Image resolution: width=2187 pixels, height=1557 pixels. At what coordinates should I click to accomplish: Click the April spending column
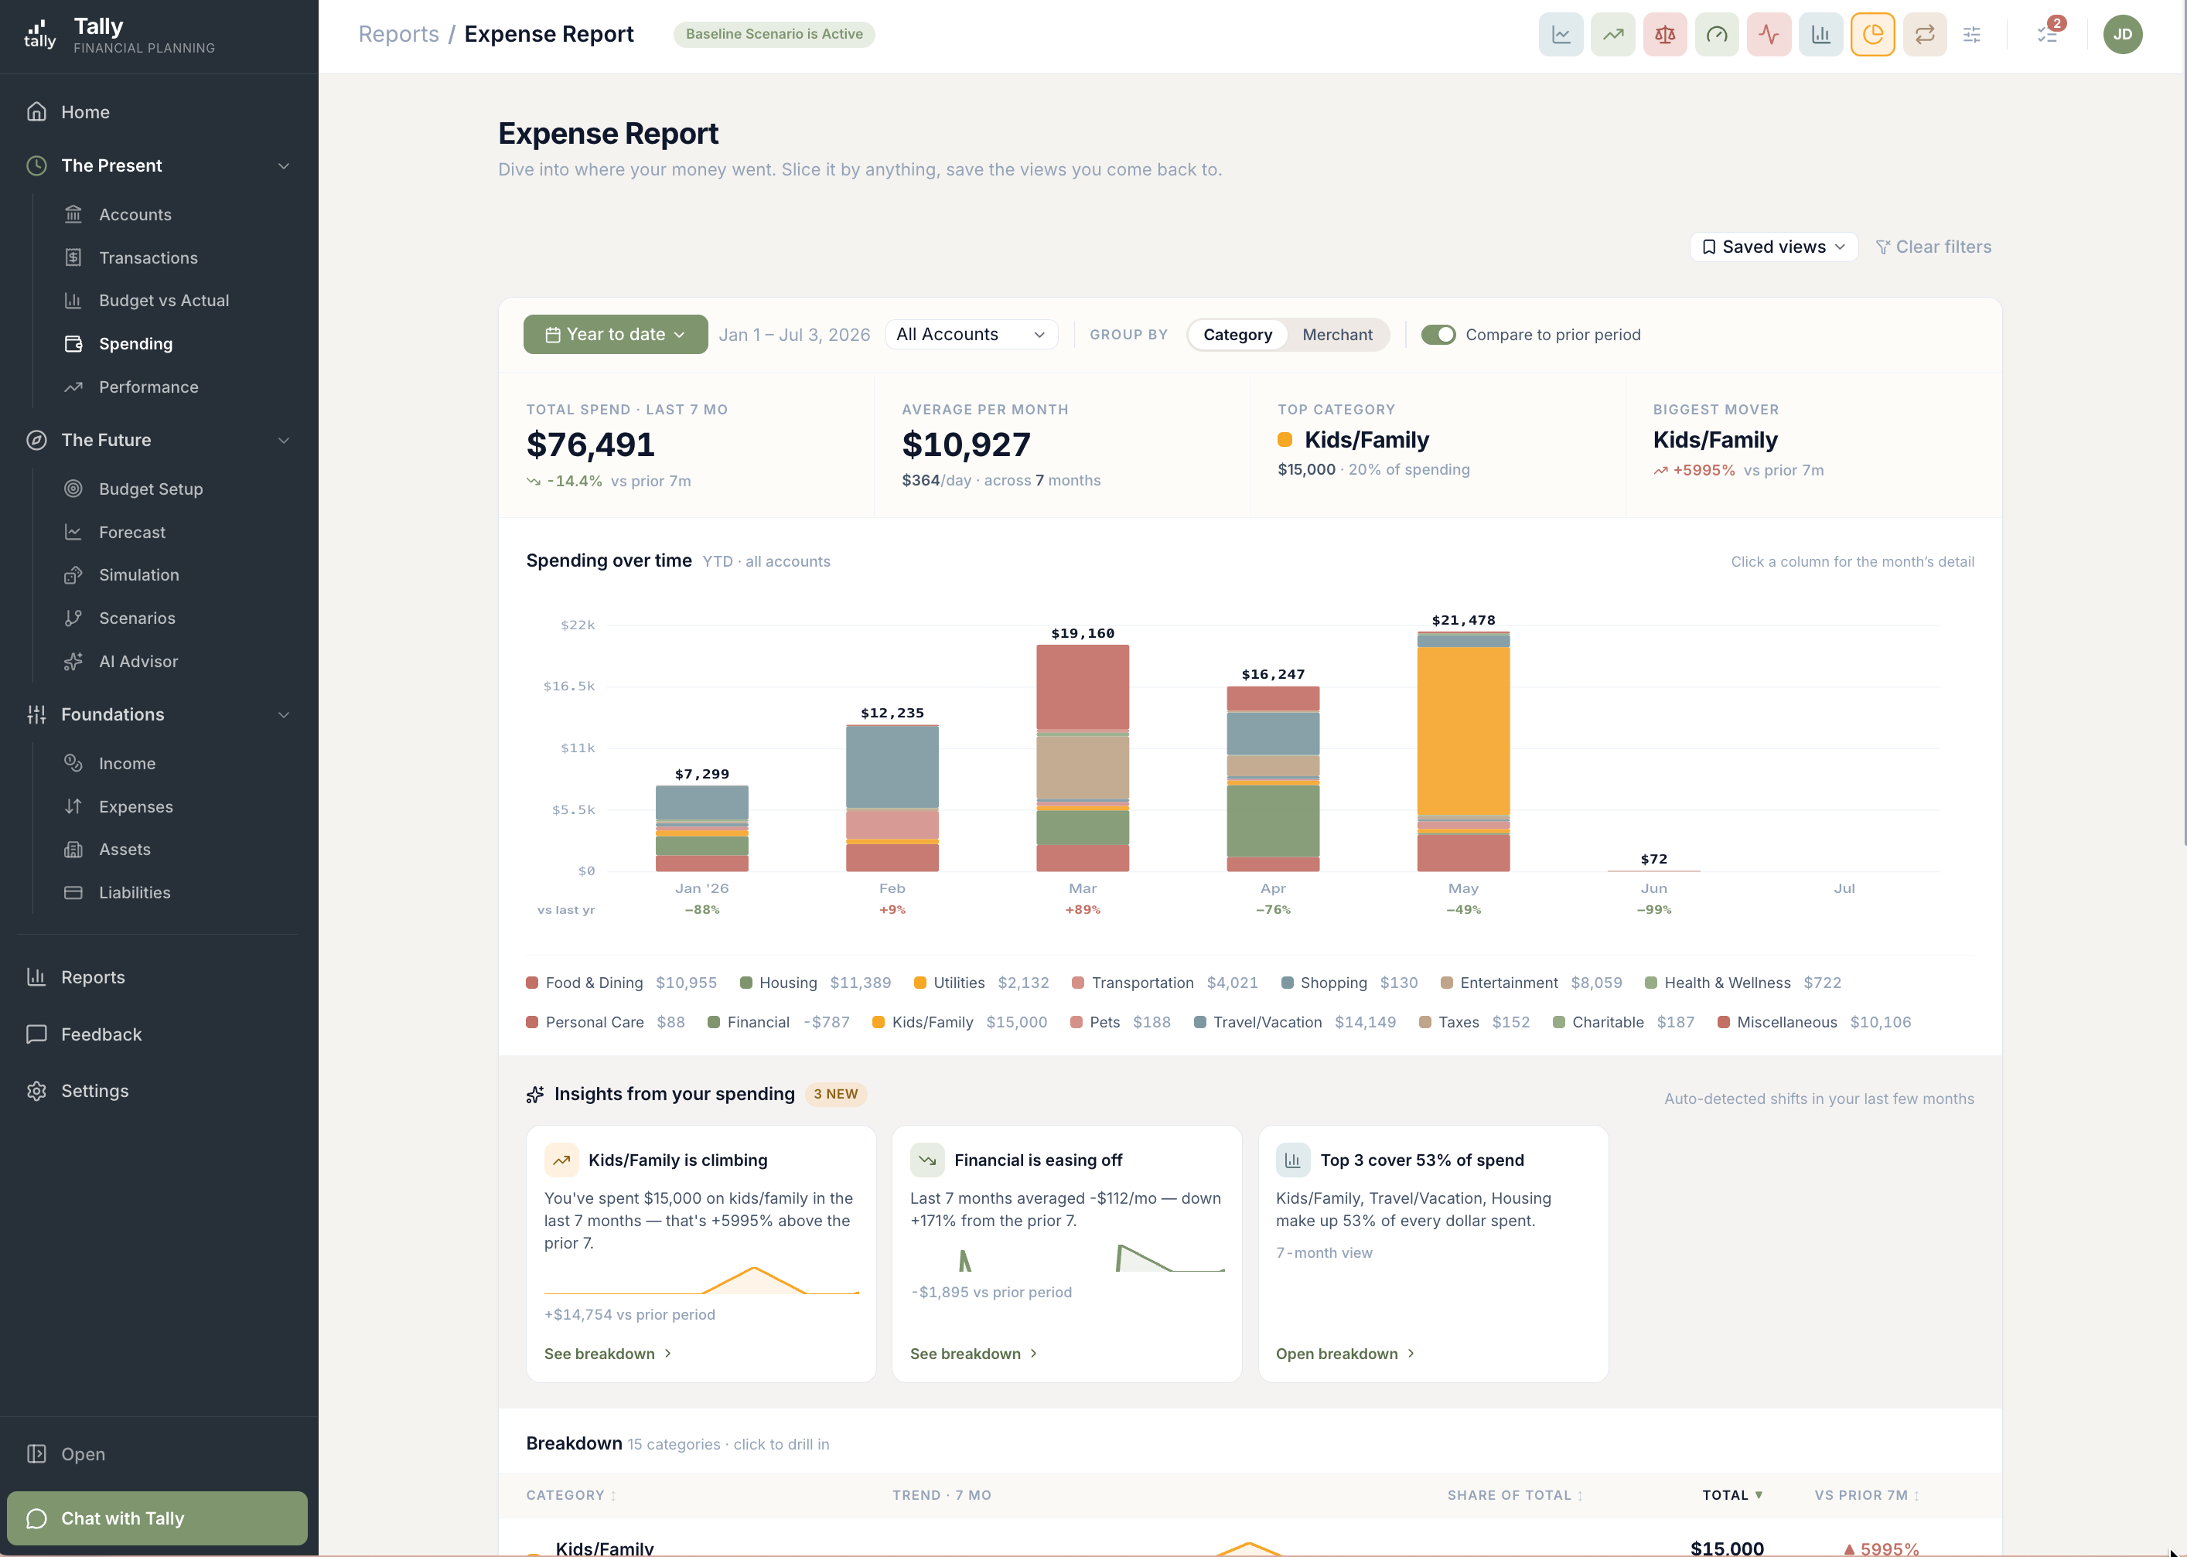(1272, 778)
